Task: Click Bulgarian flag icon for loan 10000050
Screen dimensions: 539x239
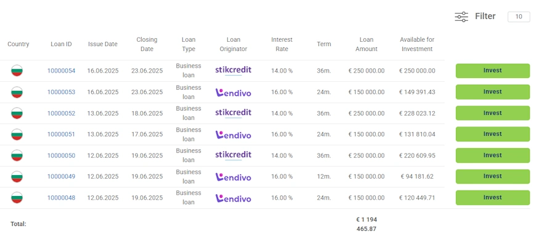Action: click(x=17, y=155)
